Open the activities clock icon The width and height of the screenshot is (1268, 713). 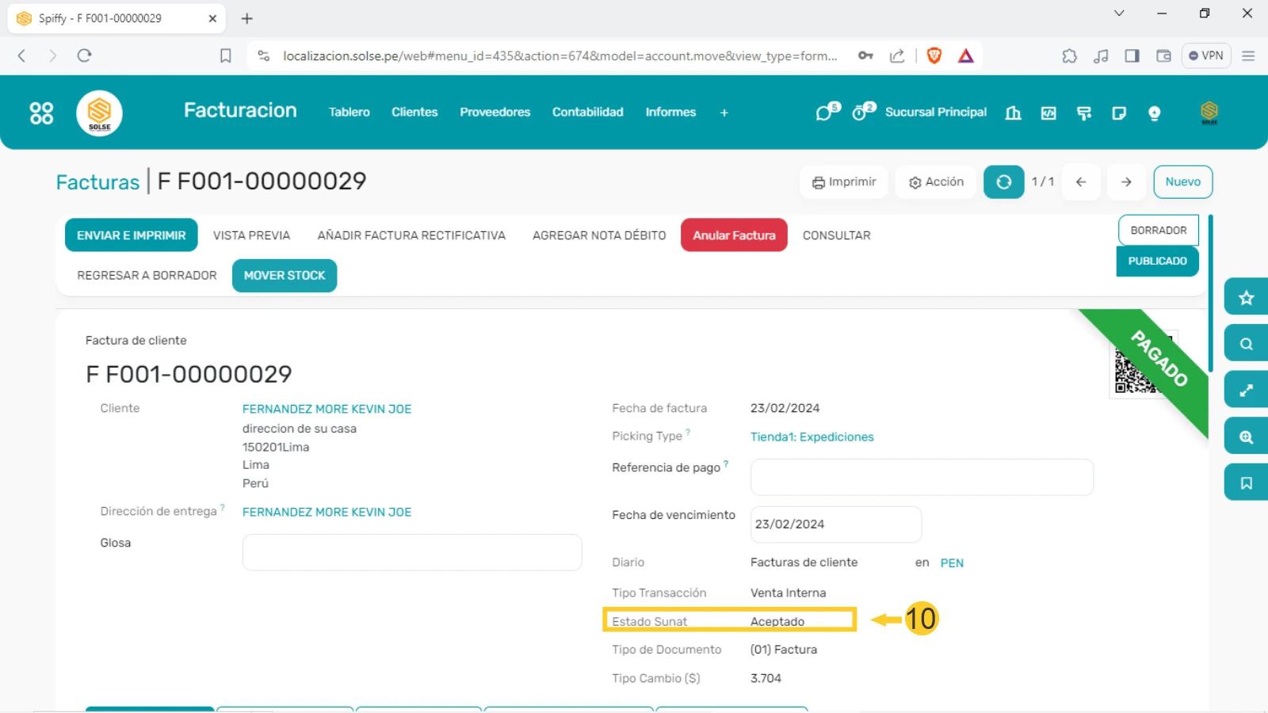coord(861,113)
